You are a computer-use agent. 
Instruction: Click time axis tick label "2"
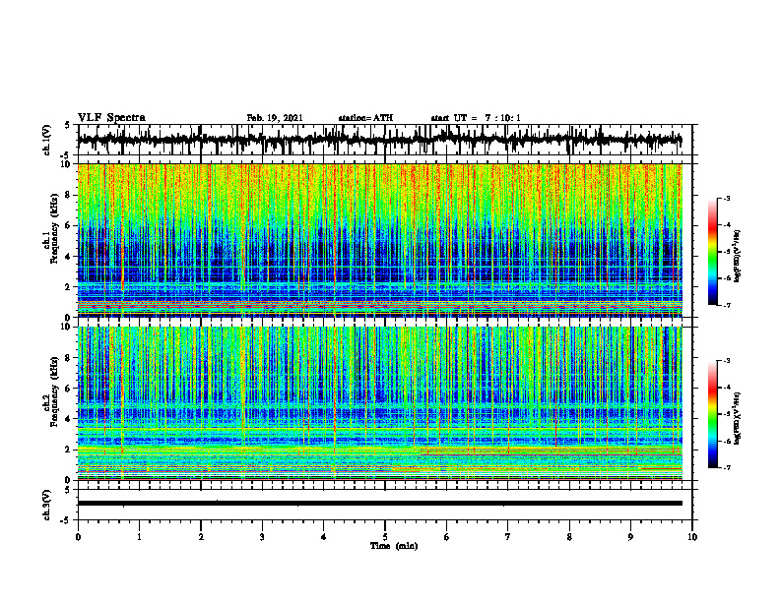coord(201,537)
